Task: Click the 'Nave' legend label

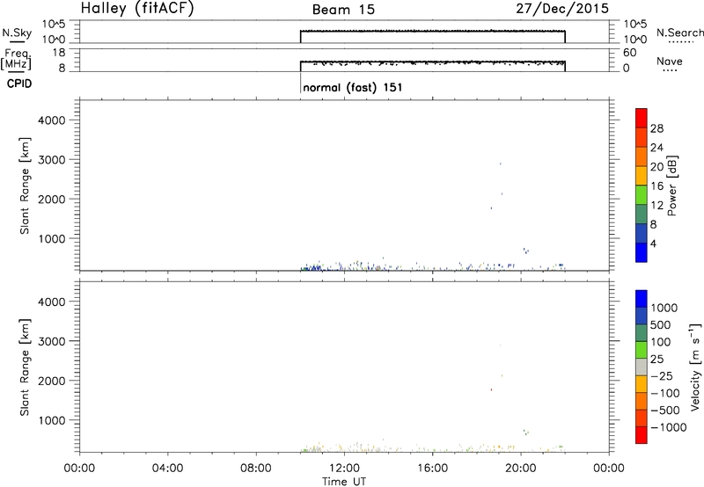Action: pos(669,62)
